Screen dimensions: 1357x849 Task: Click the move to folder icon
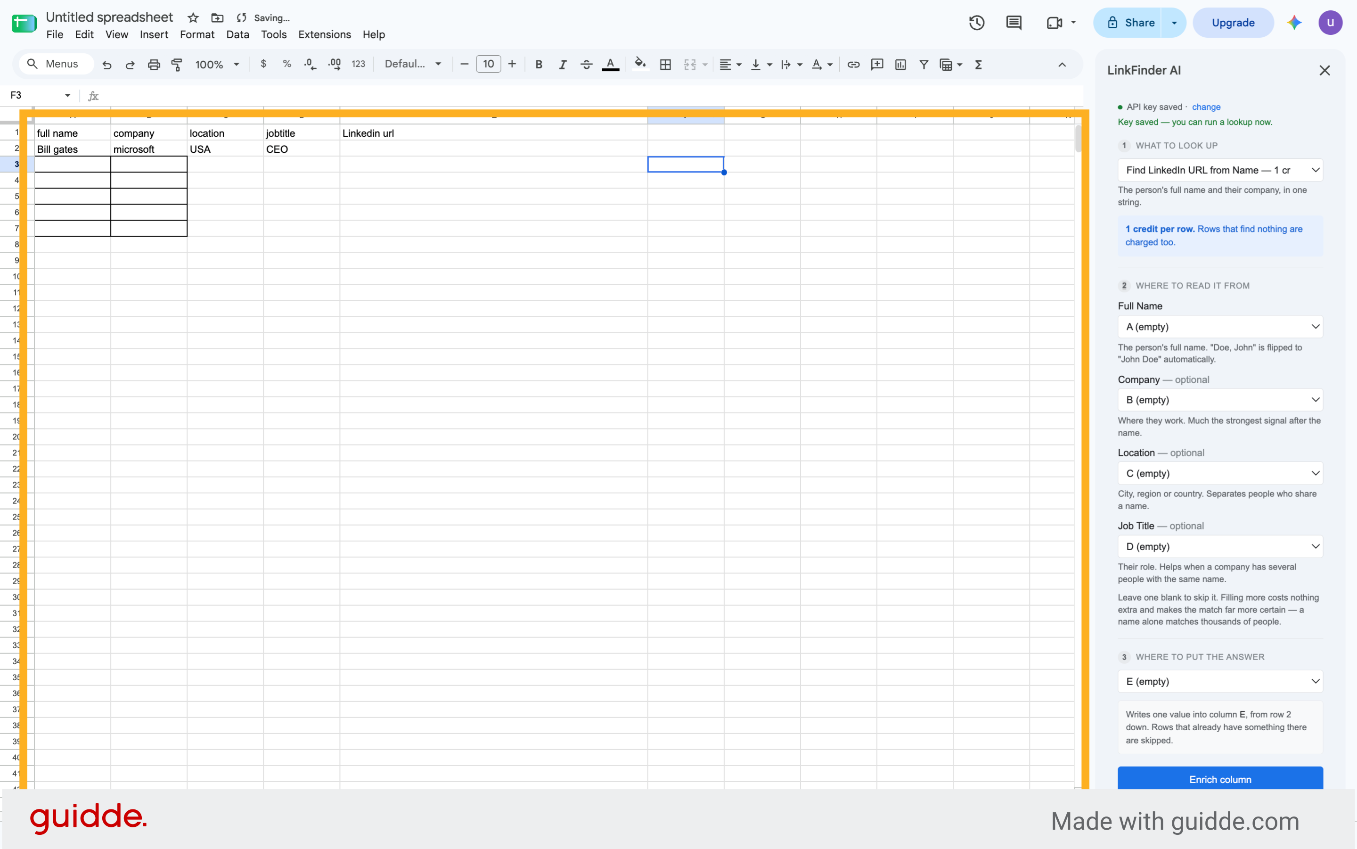click(217, 18)
